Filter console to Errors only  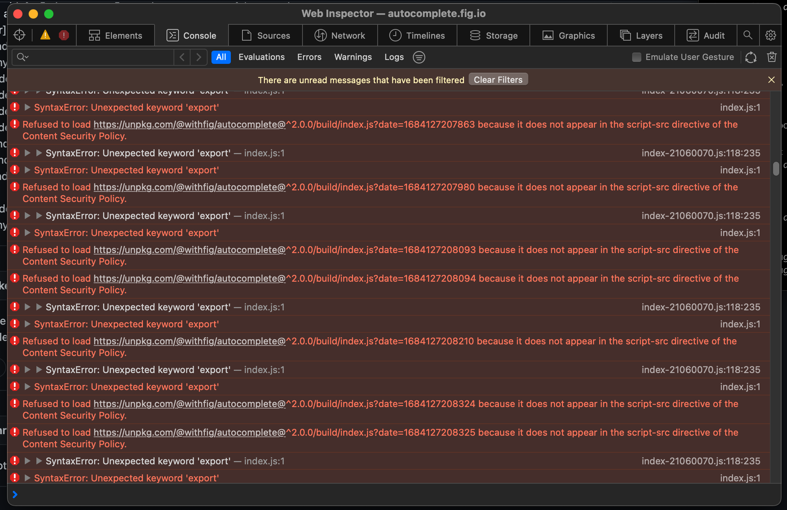coord(309,57)
